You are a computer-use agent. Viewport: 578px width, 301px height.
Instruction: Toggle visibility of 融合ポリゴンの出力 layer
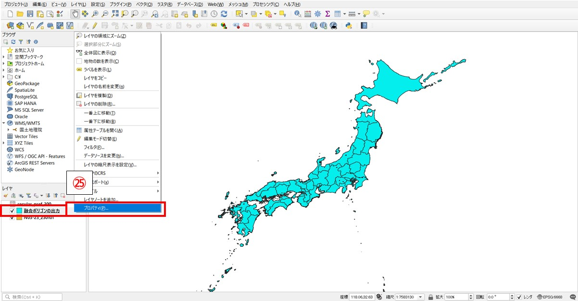(12, 211)
